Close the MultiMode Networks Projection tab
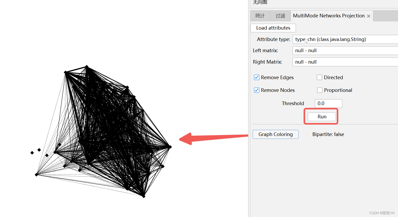This screenshot has height=217, width=398. 368,16
